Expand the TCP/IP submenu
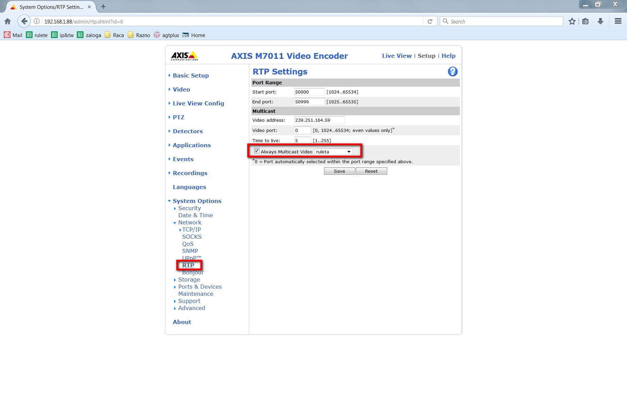 191,230
